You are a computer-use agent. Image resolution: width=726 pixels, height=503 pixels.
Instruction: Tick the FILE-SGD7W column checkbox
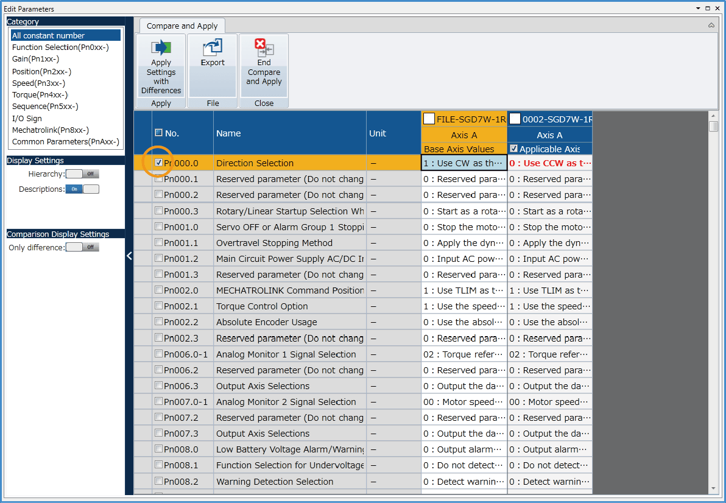coord(429,119)
